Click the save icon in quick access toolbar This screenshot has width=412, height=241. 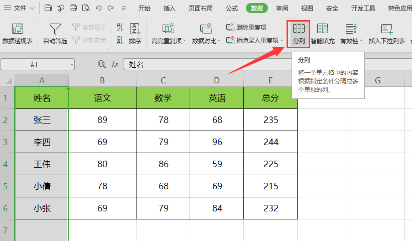48,8
